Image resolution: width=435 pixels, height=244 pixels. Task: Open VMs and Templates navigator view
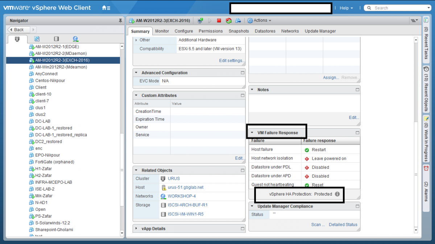37,39
